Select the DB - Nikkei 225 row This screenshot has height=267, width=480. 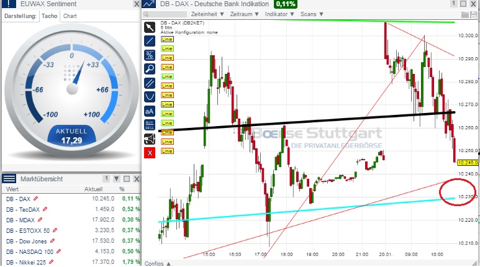[x=71, y=262]
